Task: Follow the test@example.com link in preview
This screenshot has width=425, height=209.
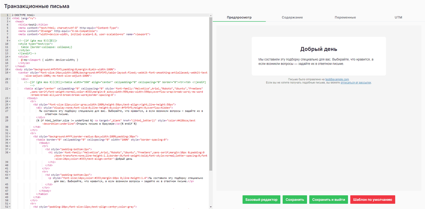Action: 337,79
